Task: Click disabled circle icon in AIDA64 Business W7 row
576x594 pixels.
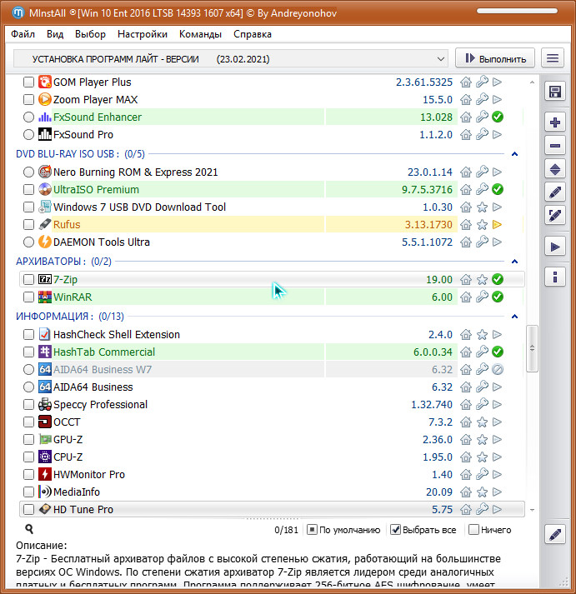Action: (x=498, y=369)
